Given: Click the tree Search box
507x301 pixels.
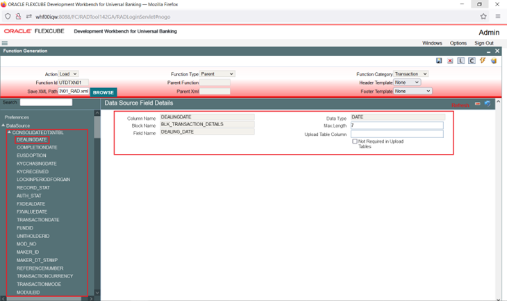Looking at the screenshot, I should point(46,103).
